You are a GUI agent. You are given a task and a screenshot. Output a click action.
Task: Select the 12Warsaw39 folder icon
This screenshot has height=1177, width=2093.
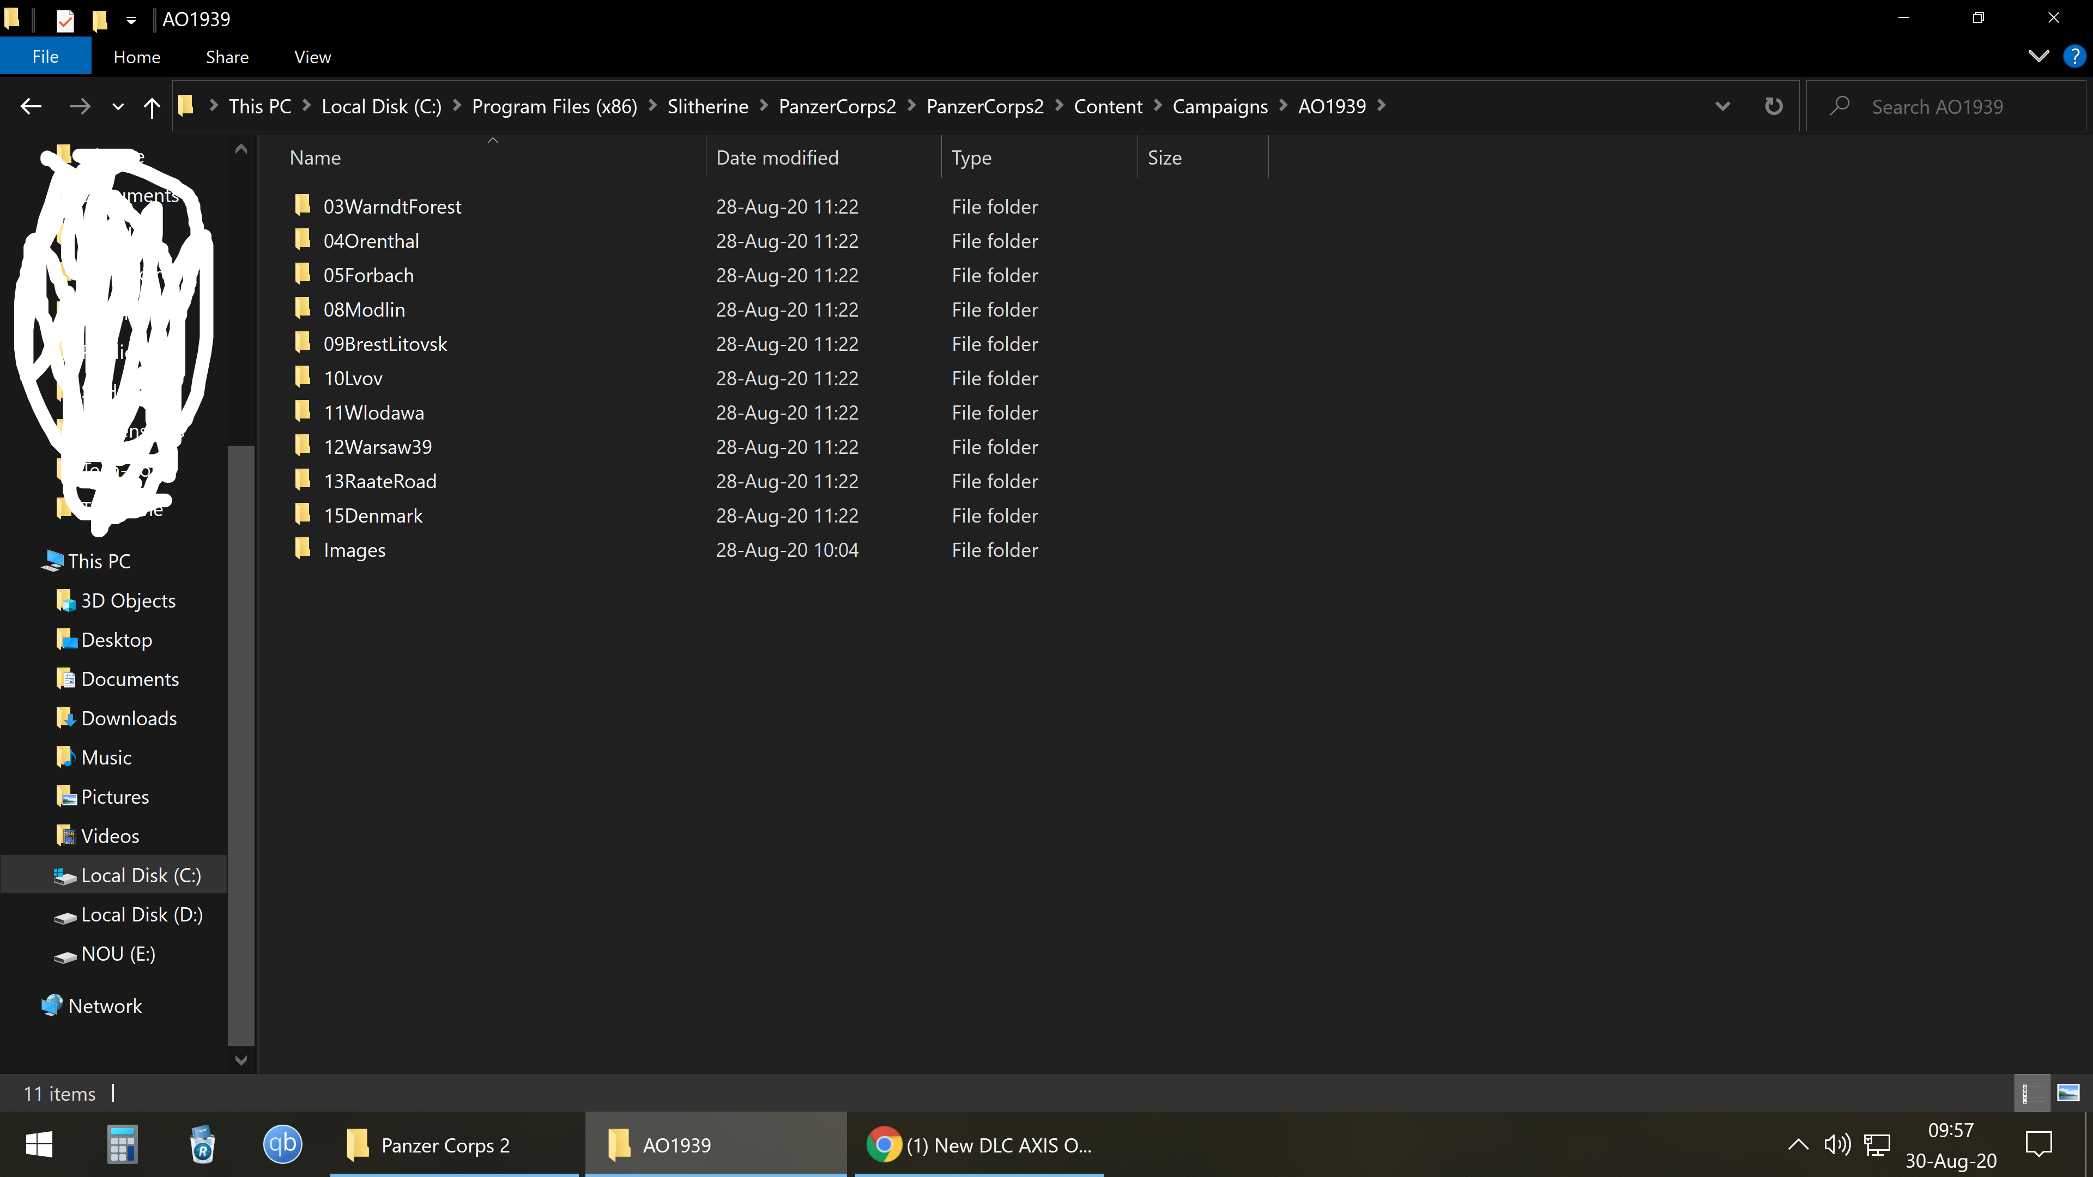click(303, 445)
